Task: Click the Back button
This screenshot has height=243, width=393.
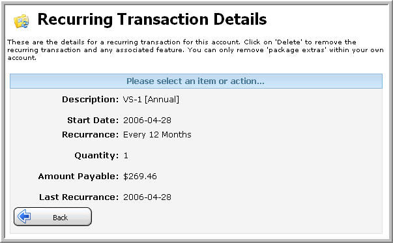Action: pyautogui.click(x=53, y=217)
